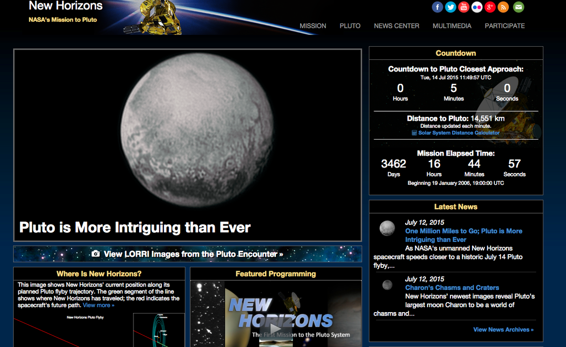Open the email envelope icon

[518, 7]
